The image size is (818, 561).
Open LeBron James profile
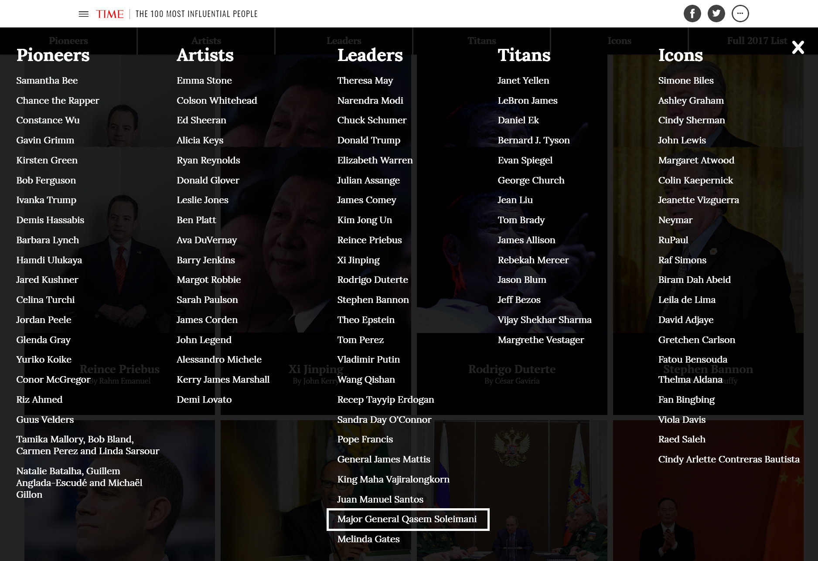[x=528, y=101]
